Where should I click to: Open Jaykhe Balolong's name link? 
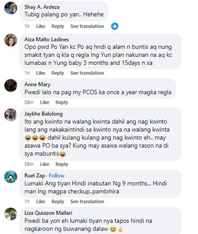44,114
